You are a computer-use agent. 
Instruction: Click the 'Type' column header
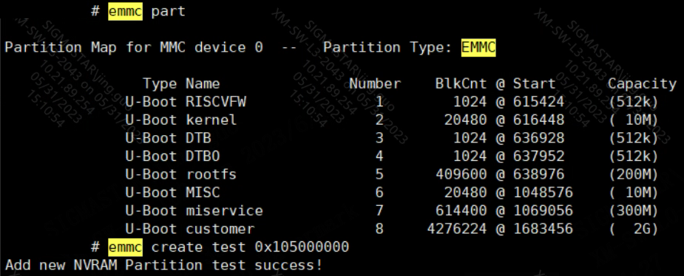(160, 83)
